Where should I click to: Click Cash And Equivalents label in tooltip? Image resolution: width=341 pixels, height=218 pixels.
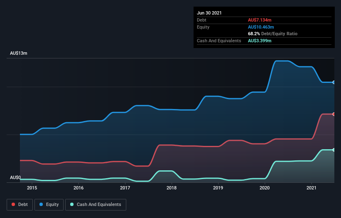pyautogui.click(x=219, y=41)
